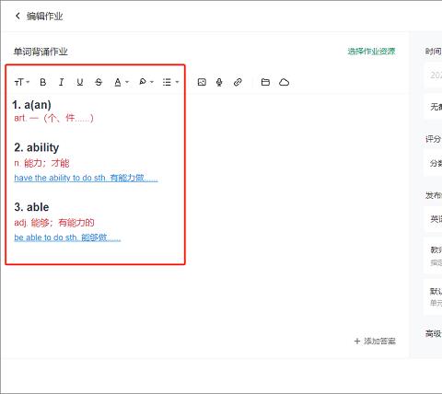
Task: Click the 添加答案 button
Action: click(375, 341)
